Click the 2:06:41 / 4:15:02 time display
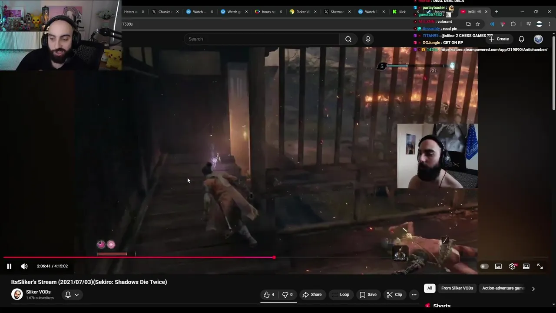 [x=52, y=266]
